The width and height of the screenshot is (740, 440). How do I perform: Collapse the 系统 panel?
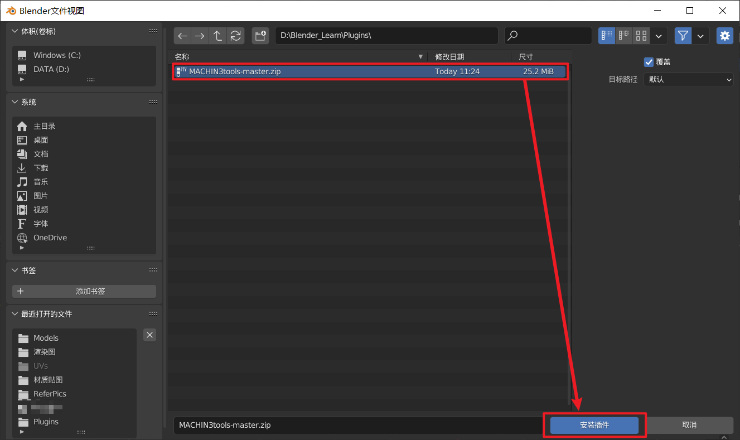coord(15,102)
